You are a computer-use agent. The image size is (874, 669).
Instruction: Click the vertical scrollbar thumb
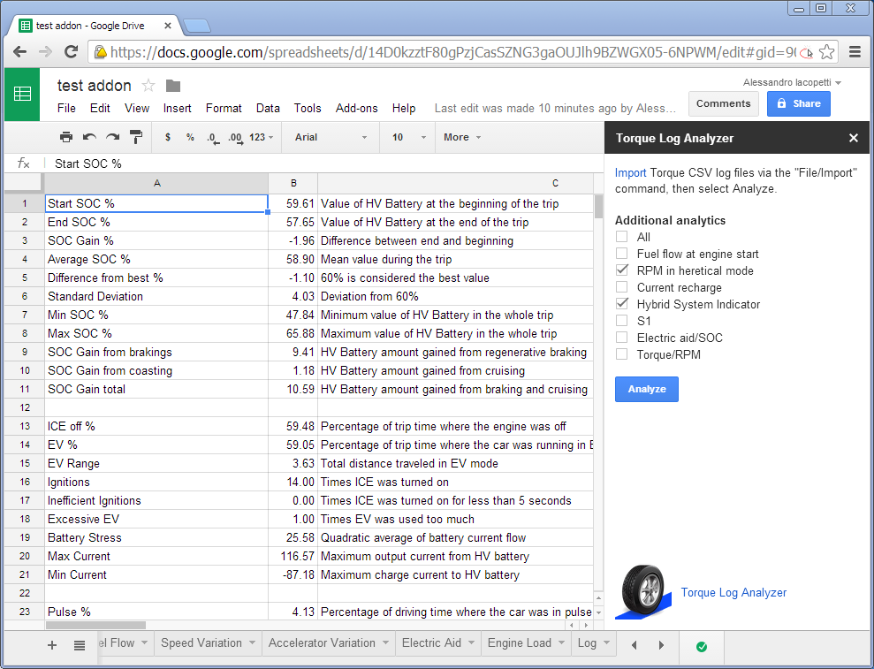[598, 207]
